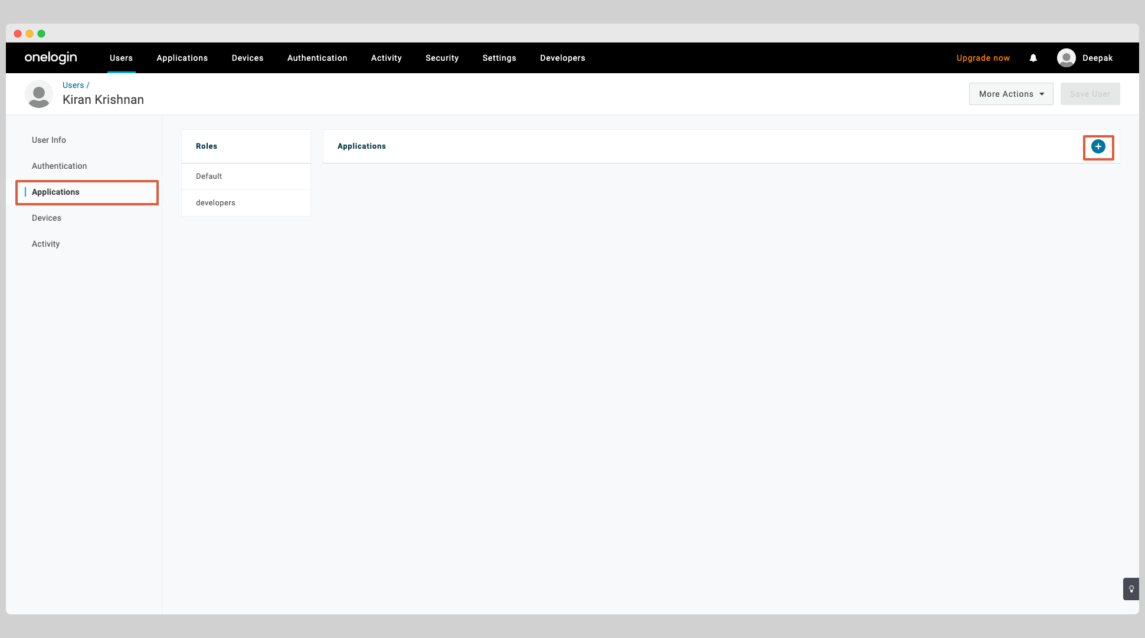Click the Users breadcrumb link
1145x638 pixels.
point(73,85)
